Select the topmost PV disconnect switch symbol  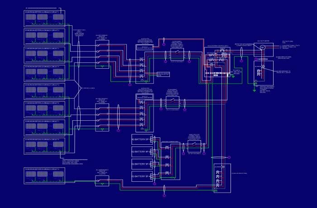[x=177, y=55]
